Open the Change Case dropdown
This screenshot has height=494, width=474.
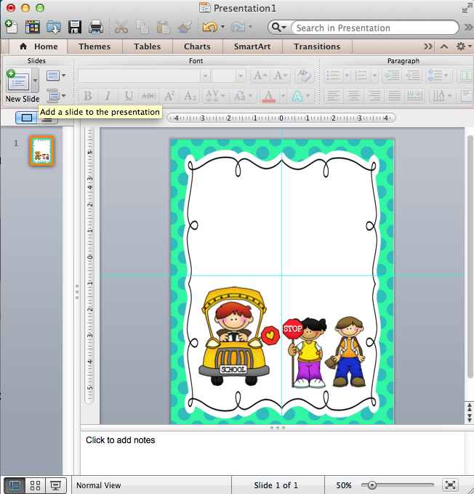pos(243,96)
